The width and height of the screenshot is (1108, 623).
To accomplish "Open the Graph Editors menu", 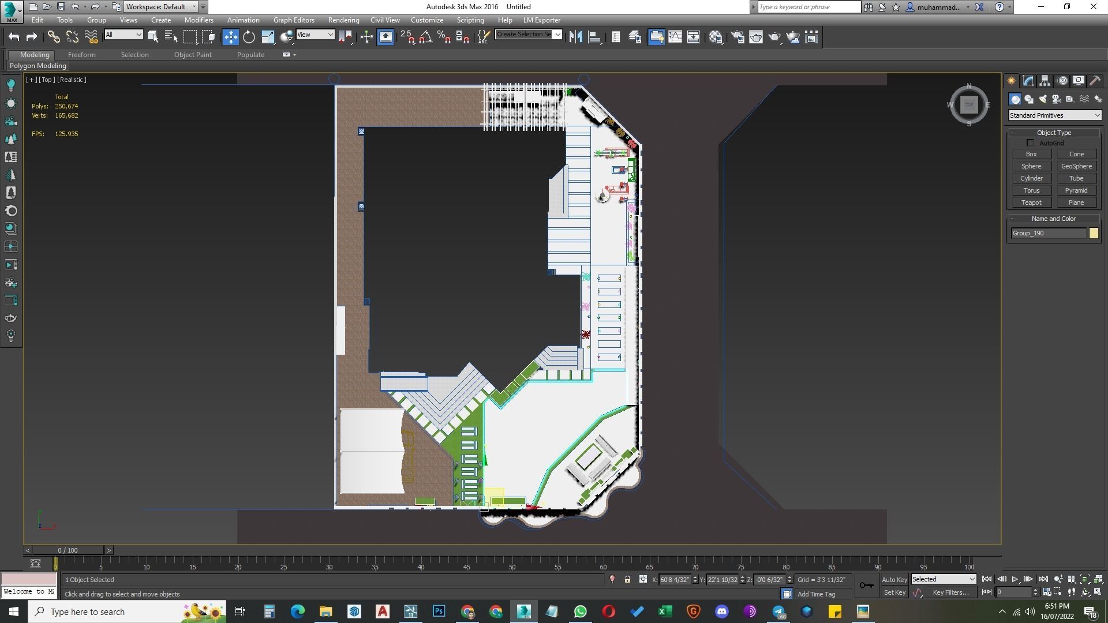I will (x=294, y=20).
